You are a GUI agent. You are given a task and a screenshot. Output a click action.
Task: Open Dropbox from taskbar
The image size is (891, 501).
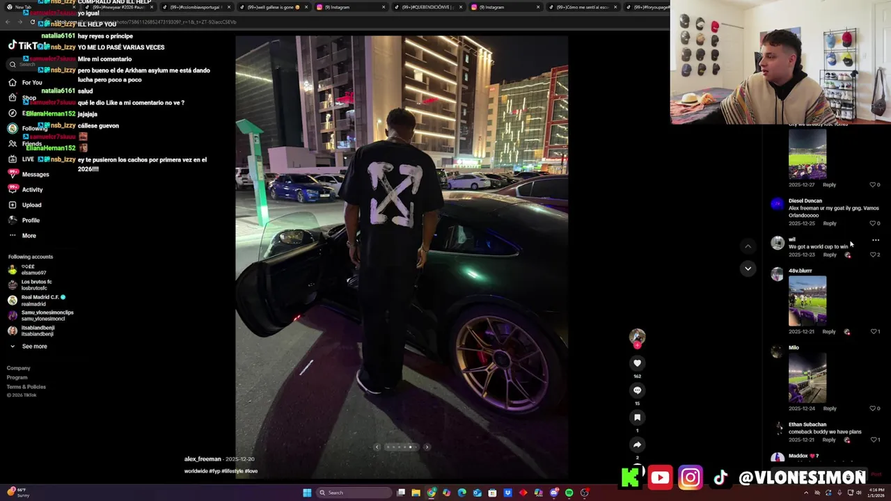point(507,493)
